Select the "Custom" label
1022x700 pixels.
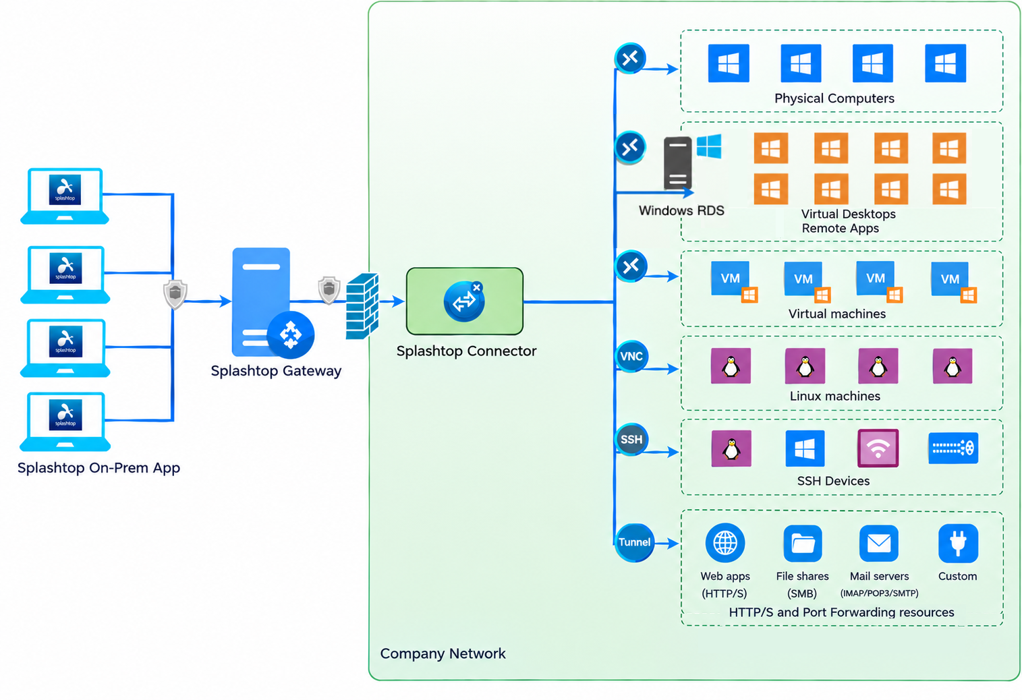(957, 577)
